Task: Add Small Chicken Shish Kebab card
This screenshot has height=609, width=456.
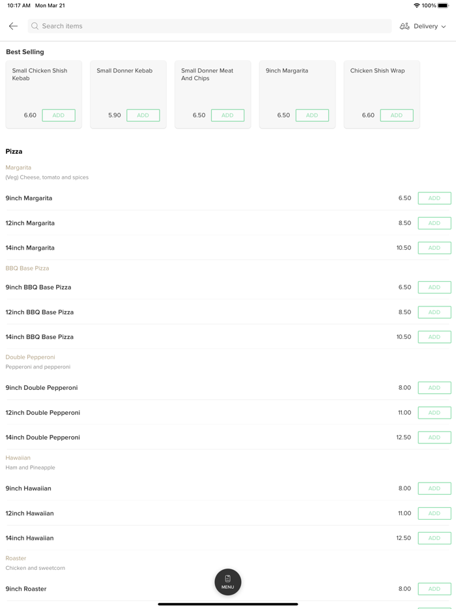Action: 59,115
